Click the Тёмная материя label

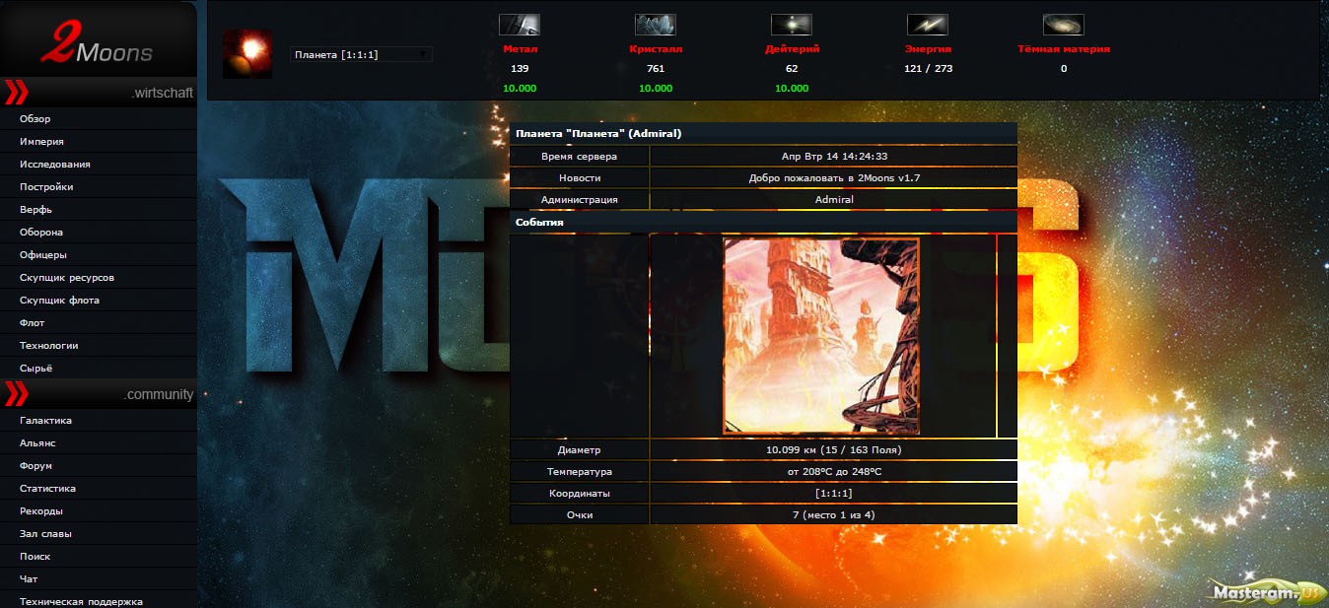[1064, 48]
